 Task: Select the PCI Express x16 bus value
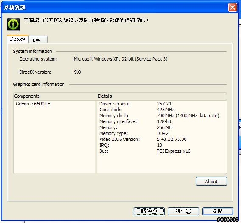coord(174,151)
